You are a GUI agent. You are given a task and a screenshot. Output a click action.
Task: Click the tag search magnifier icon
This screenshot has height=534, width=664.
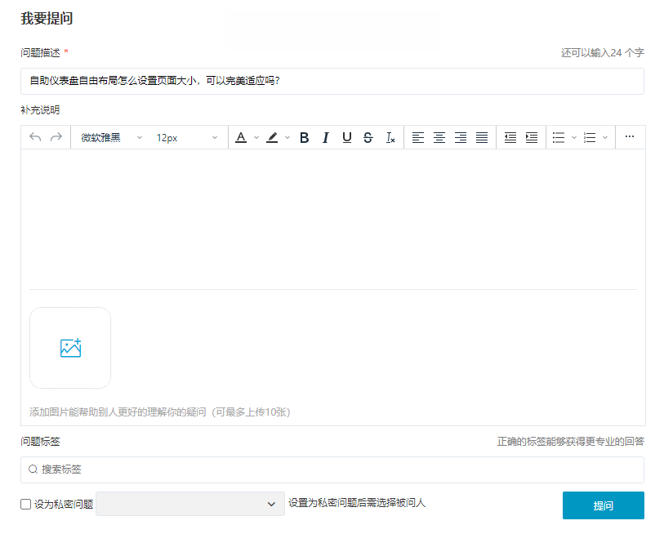33,469
